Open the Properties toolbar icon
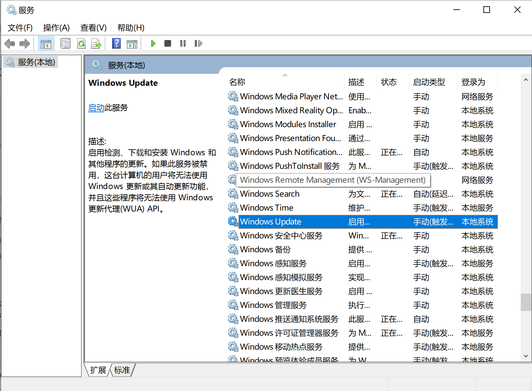 point(66,43)
